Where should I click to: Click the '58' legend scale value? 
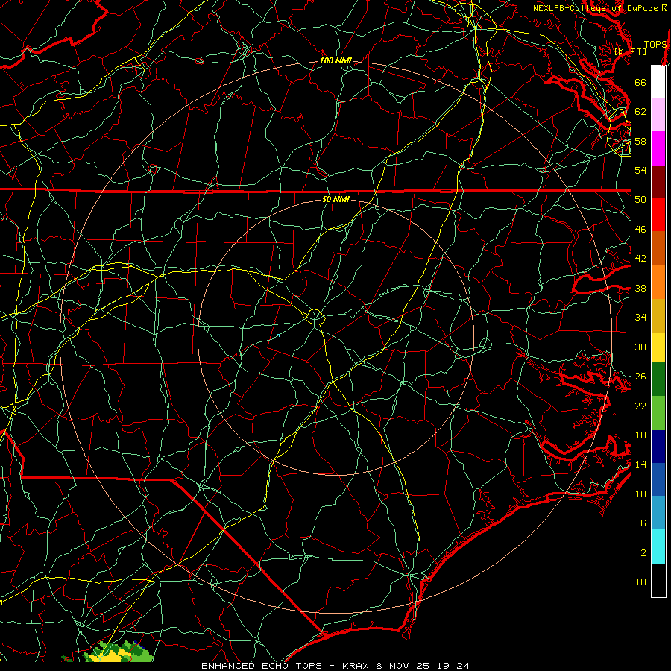(640, 141)
